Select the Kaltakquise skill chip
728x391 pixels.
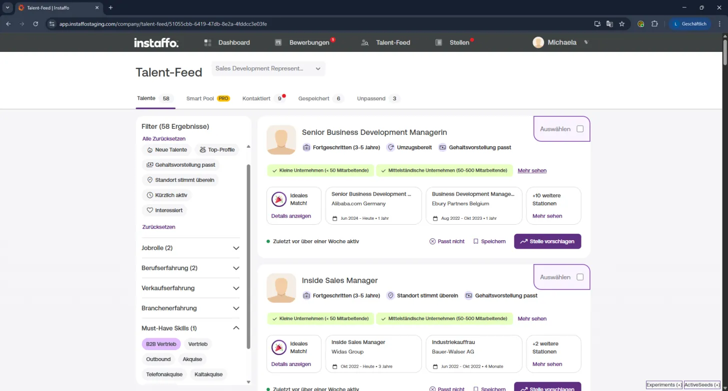(x=208, y=374)
